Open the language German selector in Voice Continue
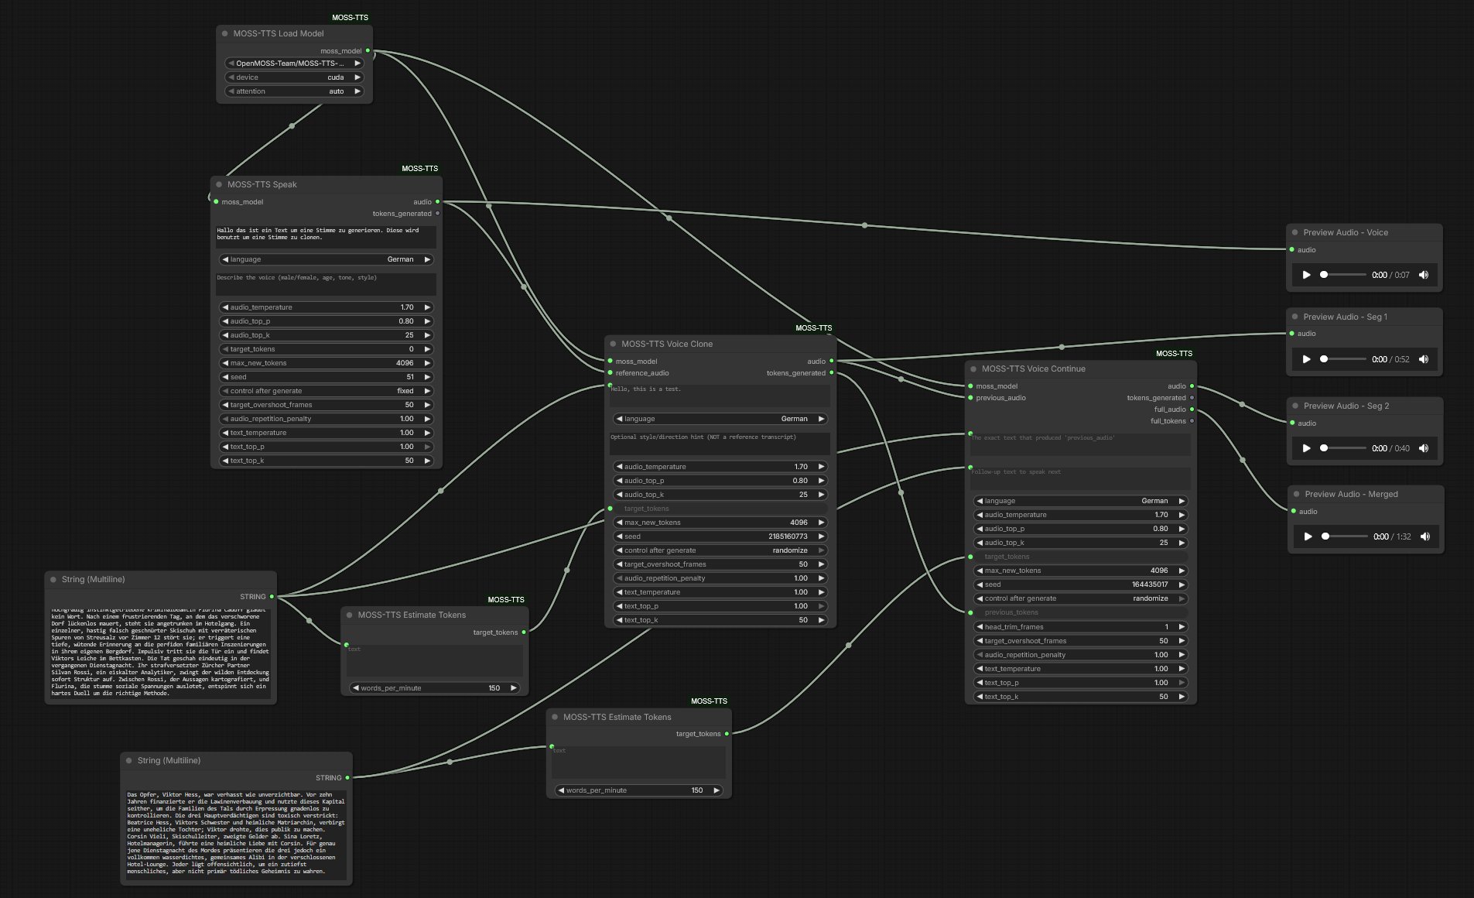 1080,501
